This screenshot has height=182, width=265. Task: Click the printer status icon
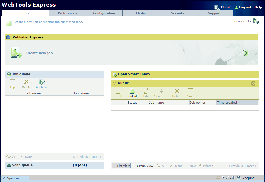(x=238, y=177)
